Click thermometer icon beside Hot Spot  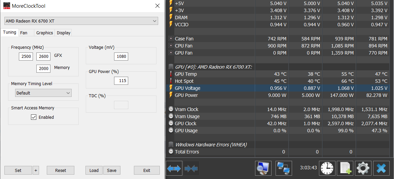point(171,81)
